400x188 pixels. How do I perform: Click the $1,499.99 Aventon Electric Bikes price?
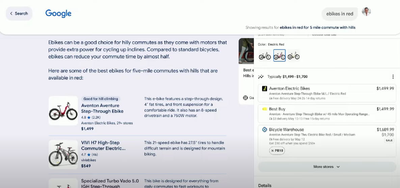pyautogui.click(x=385, y=88)
